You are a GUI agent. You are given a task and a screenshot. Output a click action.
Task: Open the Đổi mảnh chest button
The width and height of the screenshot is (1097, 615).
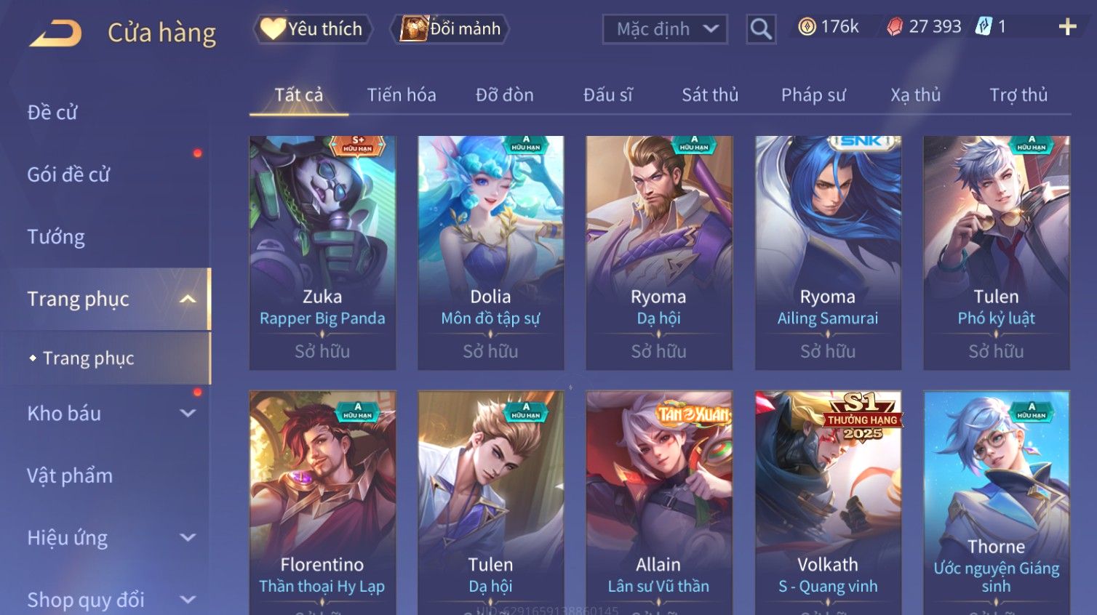[x=451, y=29]
